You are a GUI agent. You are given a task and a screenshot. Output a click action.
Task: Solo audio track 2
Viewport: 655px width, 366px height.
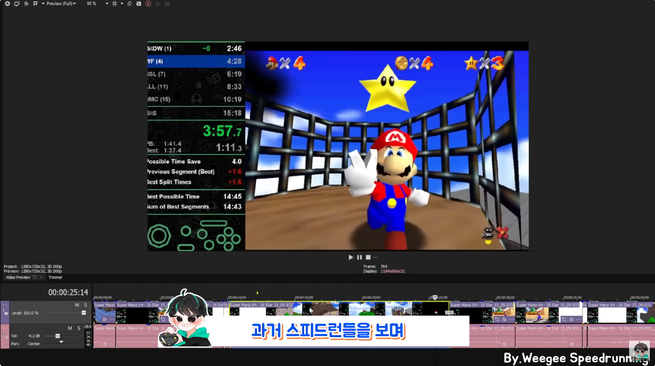[x=79, y=328]
